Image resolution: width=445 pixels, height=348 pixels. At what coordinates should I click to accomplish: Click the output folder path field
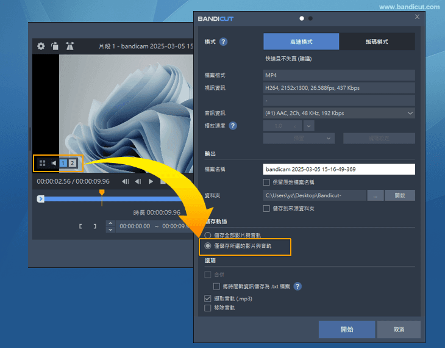click(315, 195)
